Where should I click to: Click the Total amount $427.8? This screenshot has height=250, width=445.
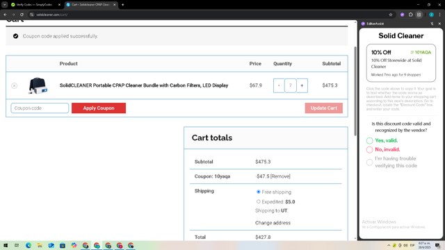pyautogui.click(x=263, y=237)
